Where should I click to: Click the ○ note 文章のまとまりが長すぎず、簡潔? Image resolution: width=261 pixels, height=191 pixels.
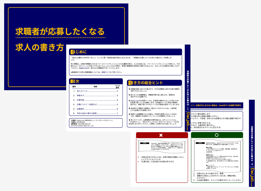(208, 173)
